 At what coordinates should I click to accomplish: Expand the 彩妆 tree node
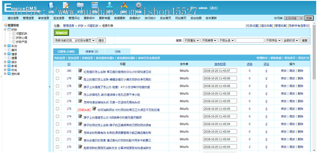5,46
